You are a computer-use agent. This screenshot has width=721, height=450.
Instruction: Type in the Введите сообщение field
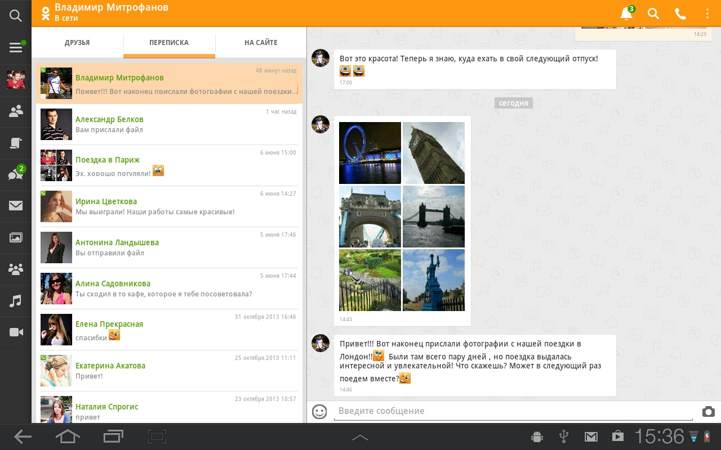(x=513, y=411)
